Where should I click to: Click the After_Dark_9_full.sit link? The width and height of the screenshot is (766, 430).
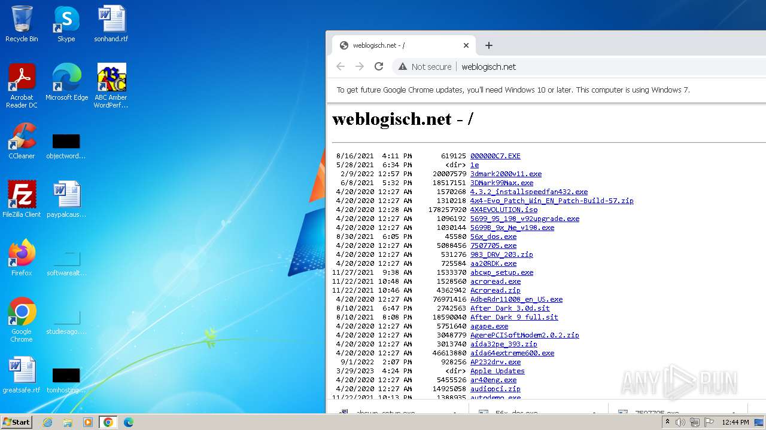514,317
